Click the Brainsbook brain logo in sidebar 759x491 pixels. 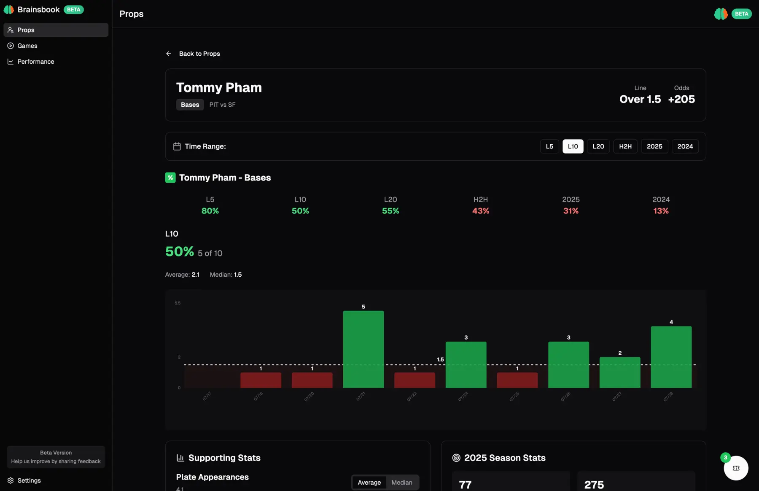click(x=9, y=10)
